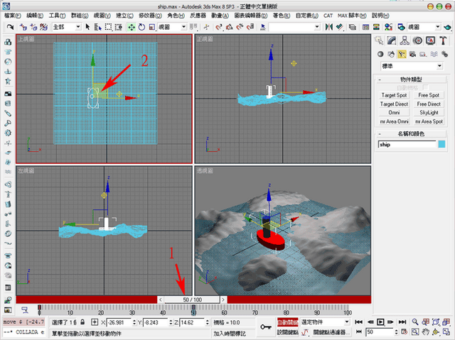Select the Move tool in main toolbar
Image resolution: width=455 pixels, height=340 pixels.
pos(132,27)
